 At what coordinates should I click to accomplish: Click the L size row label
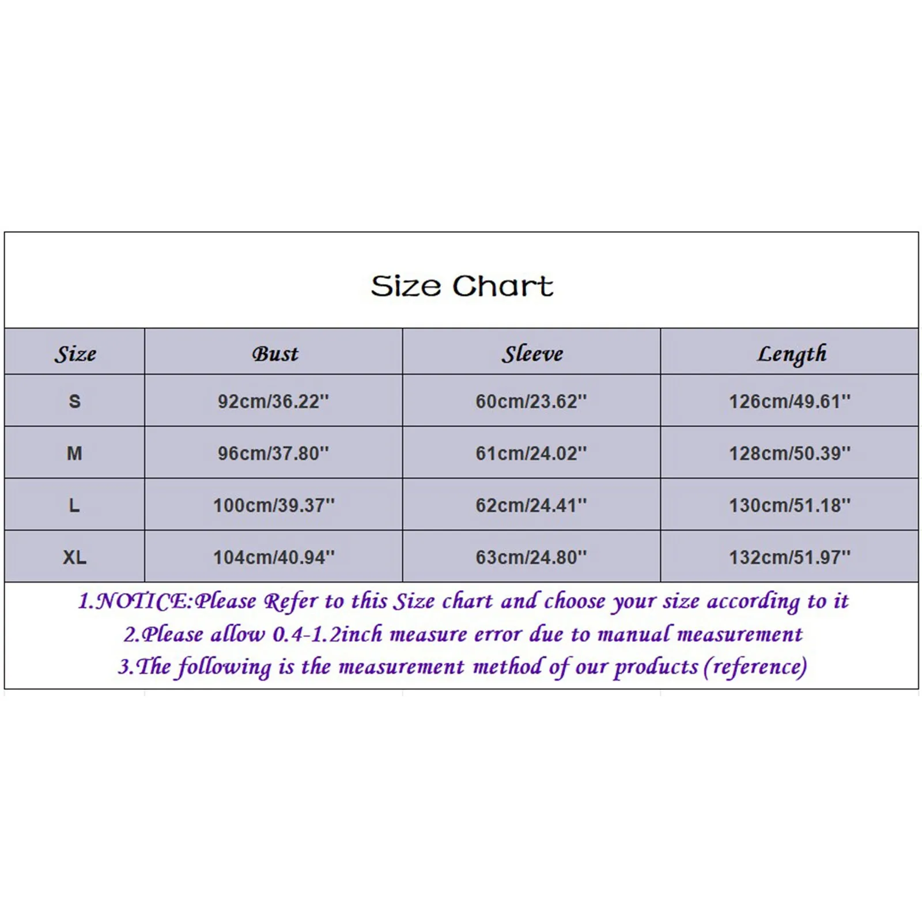pyautogui.click(x=75, y=505)
